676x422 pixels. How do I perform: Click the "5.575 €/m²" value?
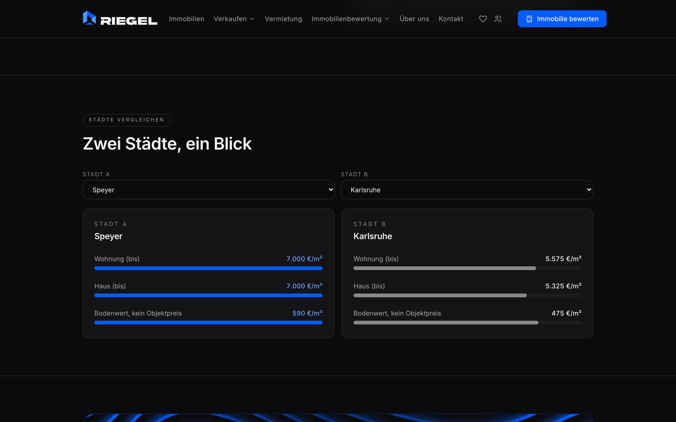[x=563, y=259]
